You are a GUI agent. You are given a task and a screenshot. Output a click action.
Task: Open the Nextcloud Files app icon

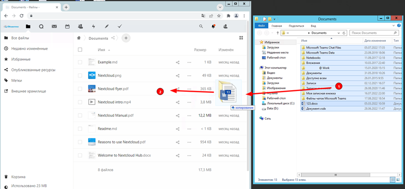point(28,26)
